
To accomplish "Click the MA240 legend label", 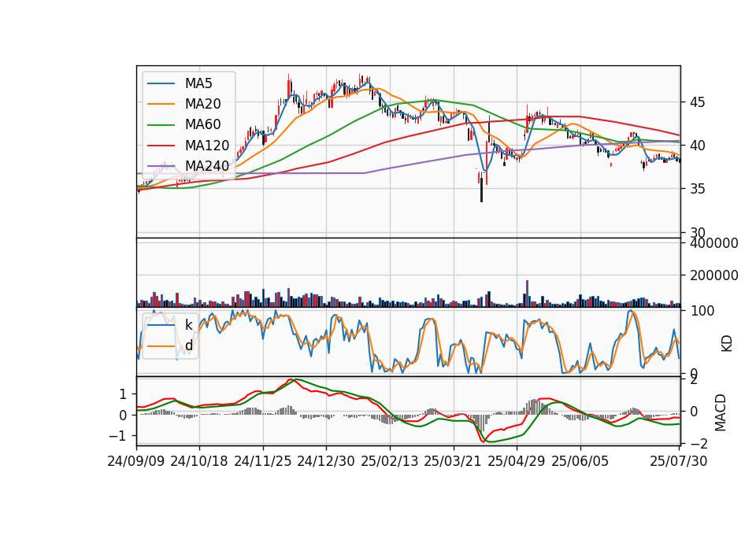I will [207, 166].
